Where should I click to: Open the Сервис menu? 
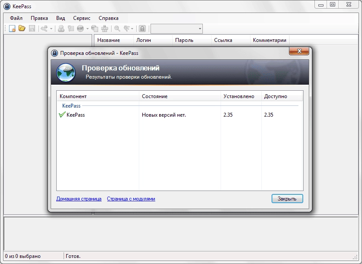(82, 18)
